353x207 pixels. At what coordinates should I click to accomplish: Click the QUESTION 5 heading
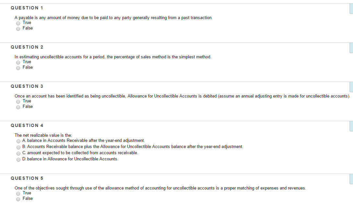27,178
